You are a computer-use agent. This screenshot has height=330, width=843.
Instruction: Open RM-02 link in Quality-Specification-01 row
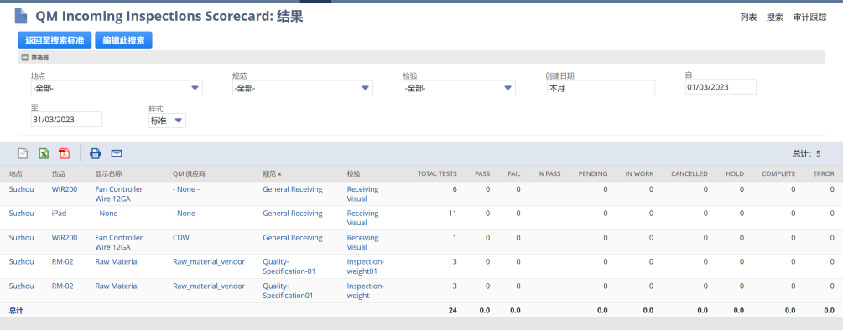(x=62, y=262)
